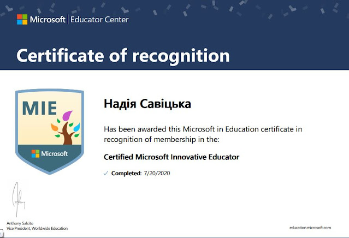Click the completion date 7/20/2020
This screenshot has width=349, height=238.
coord(157,173)
